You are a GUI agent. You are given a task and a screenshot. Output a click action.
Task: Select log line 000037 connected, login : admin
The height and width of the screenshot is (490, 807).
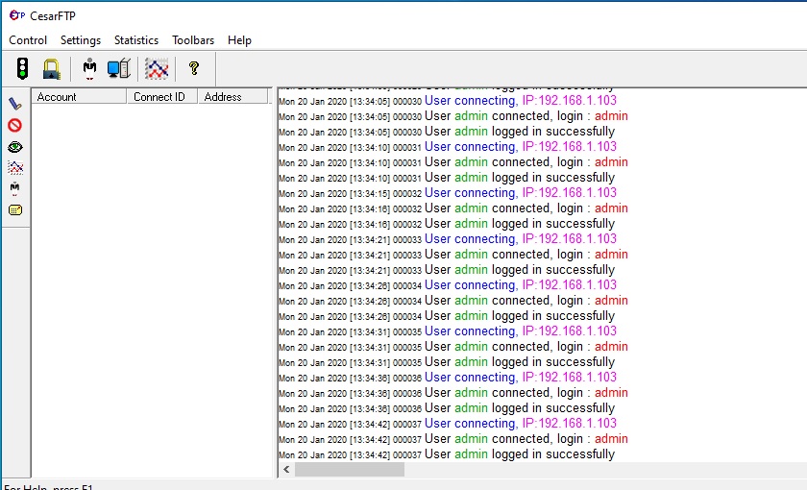tap(452, 439)
